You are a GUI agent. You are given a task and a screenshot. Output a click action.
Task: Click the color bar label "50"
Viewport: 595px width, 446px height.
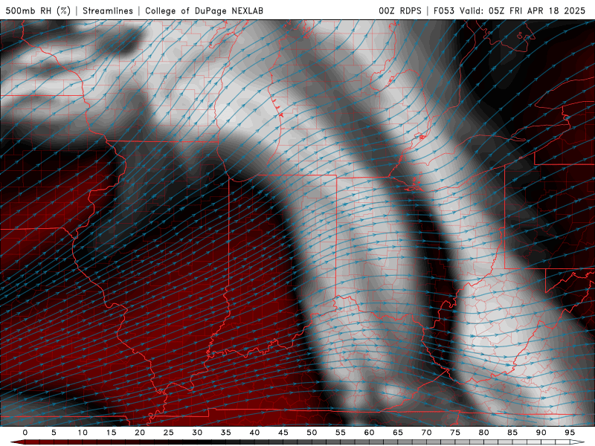coord(312,433)
